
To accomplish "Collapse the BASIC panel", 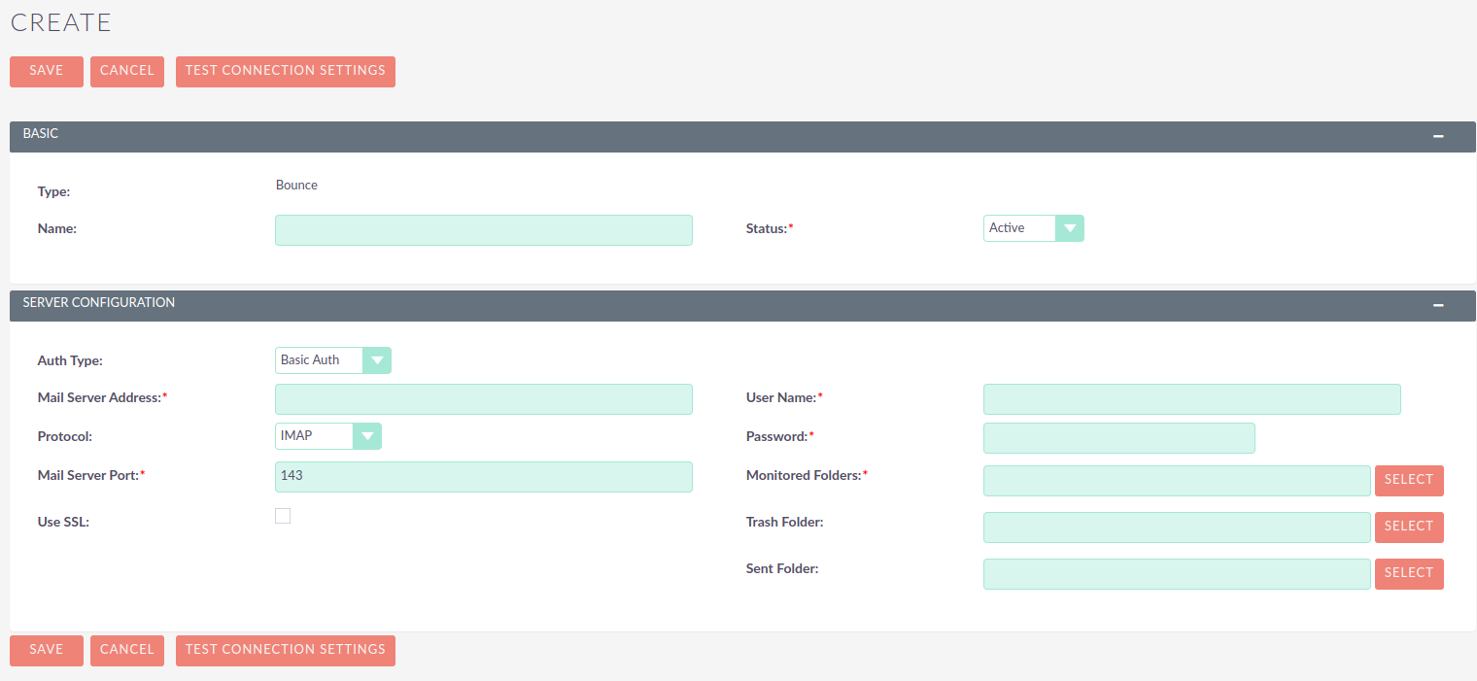I will pyautogui.click(x=1439, y=136).
